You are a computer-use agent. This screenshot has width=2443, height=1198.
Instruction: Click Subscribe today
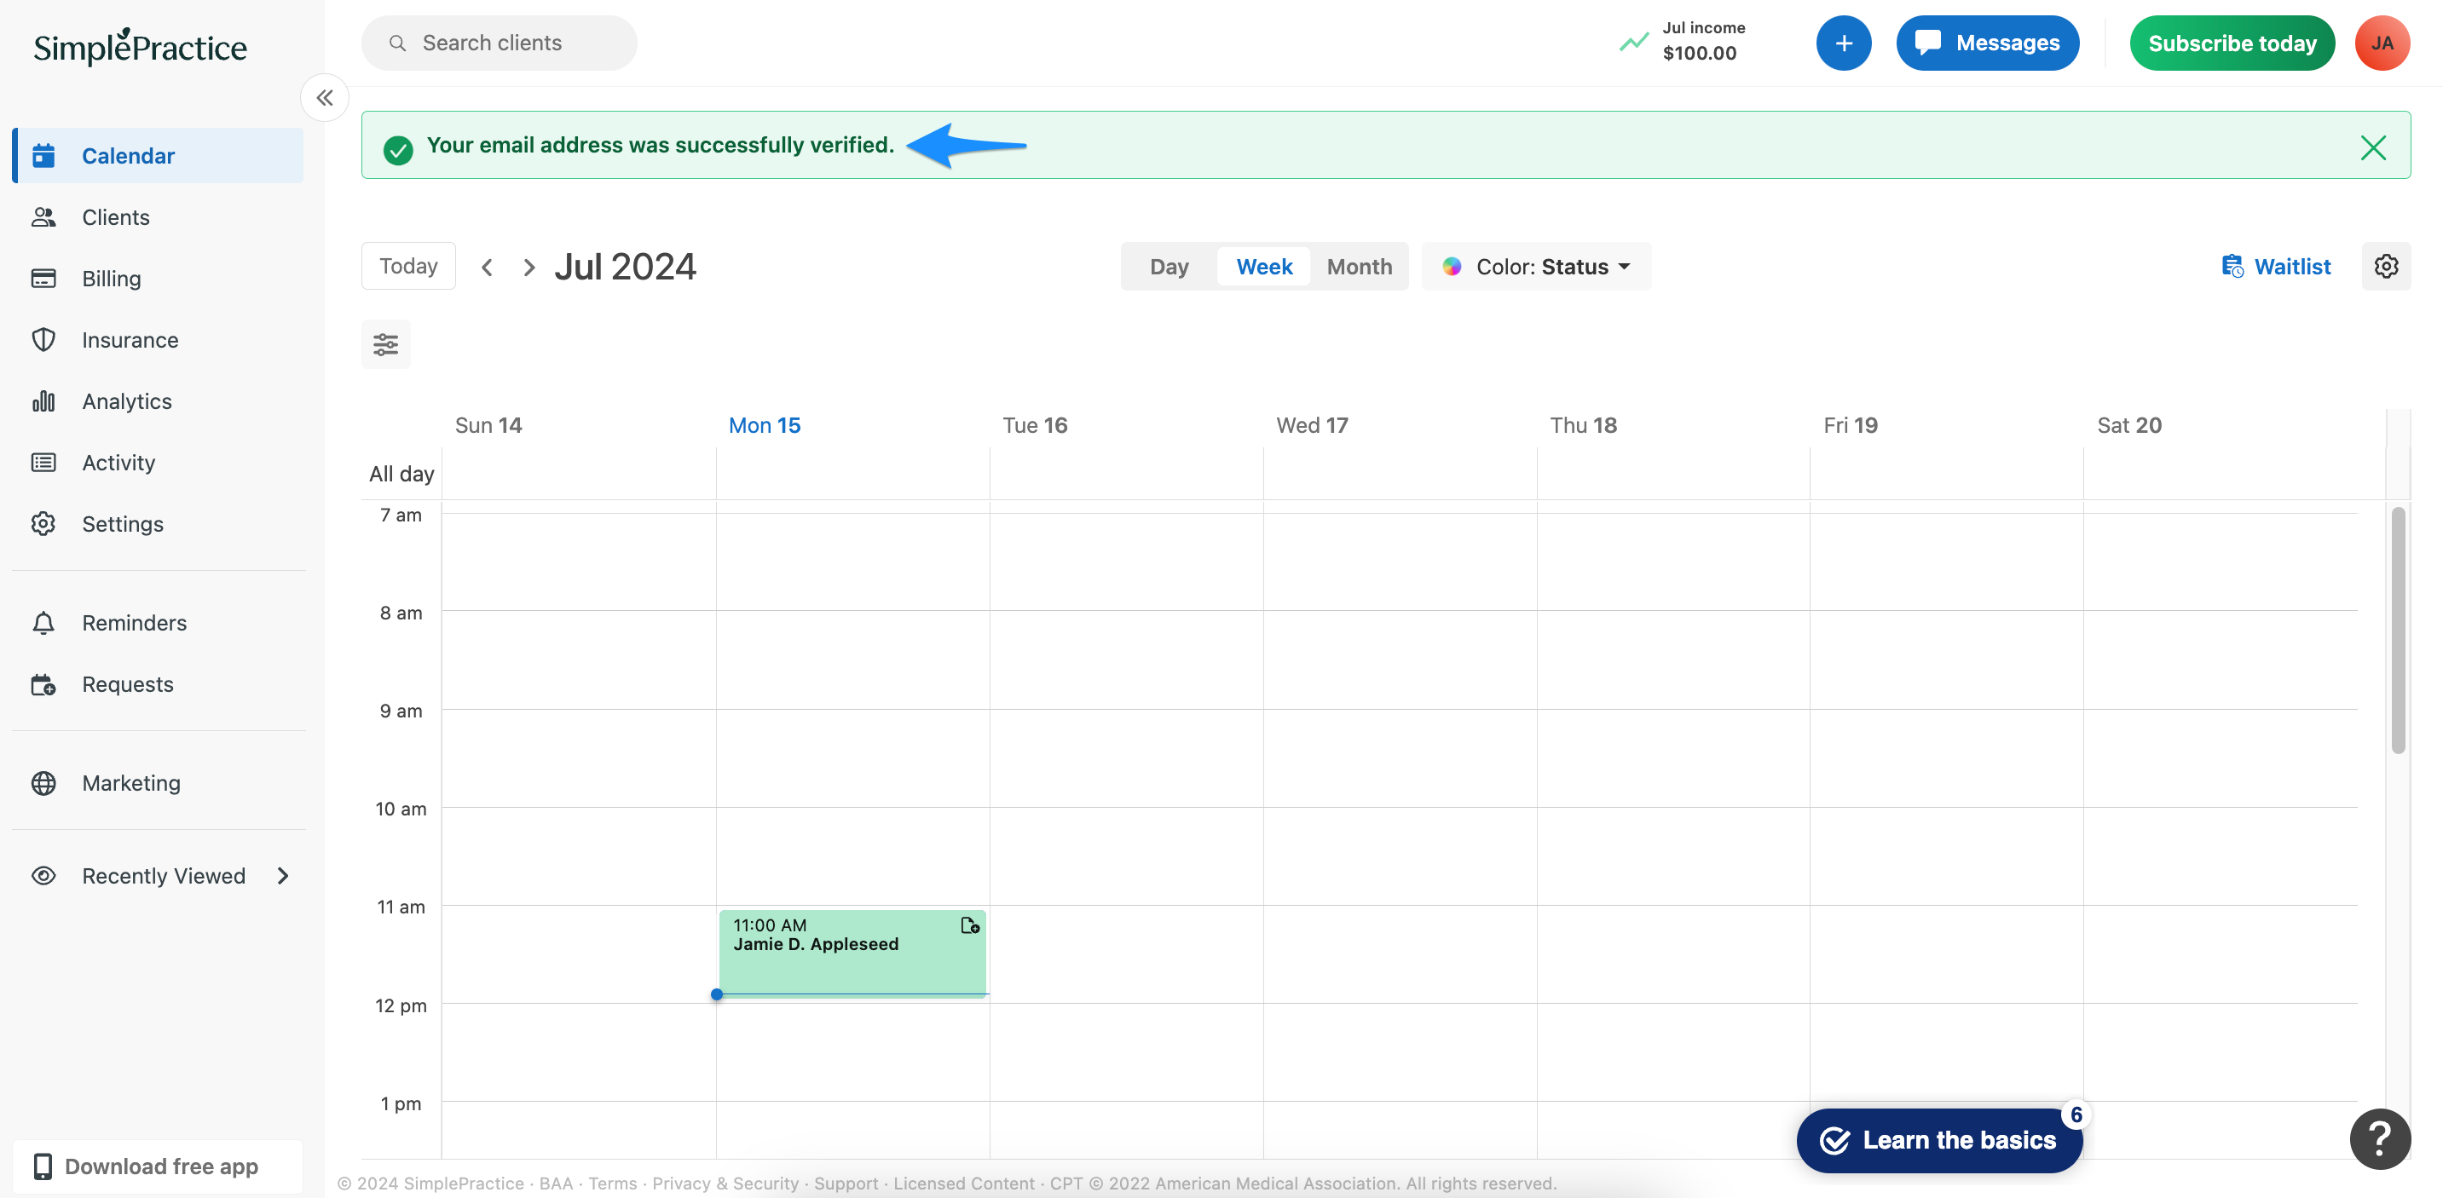pos(2232,43)
